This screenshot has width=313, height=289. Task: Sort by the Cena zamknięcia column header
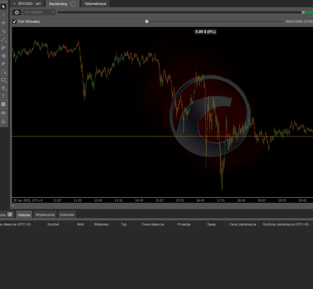[242, 225]
